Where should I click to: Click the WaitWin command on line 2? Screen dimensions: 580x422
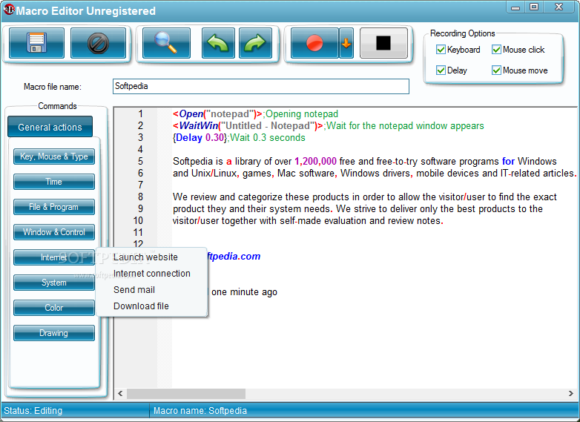coord(248,126)
